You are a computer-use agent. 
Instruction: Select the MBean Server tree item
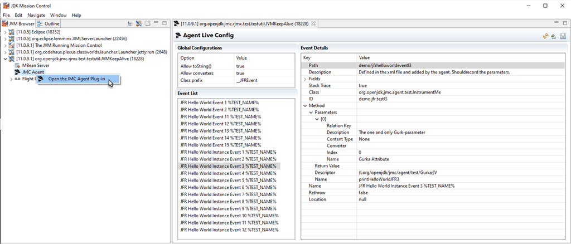[36, 65]
